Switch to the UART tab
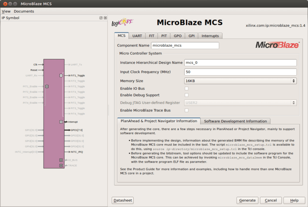308x207 pixels. click(x=137, y=36)
